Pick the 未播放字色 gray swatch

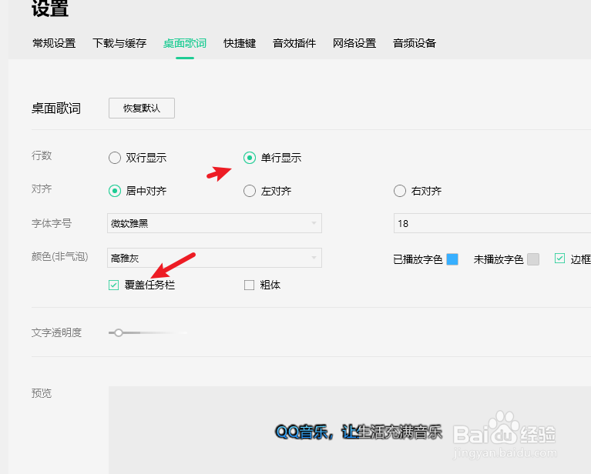pos(533,259)
